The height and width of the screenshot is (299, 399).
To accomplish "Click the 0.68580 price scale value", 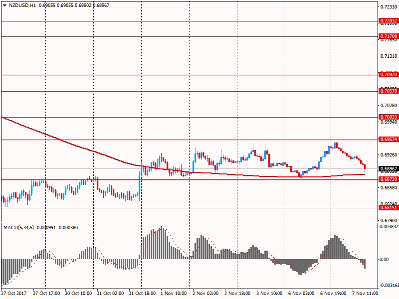I will 389,188.
